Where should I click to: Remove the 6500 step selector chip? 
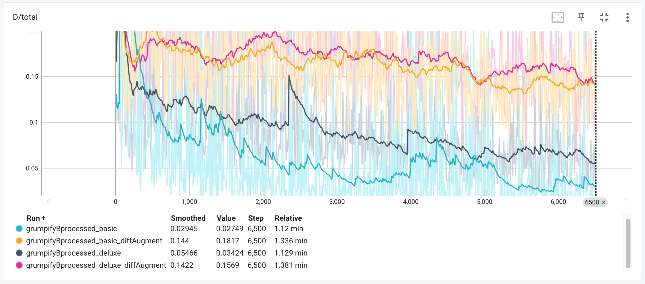603,202
